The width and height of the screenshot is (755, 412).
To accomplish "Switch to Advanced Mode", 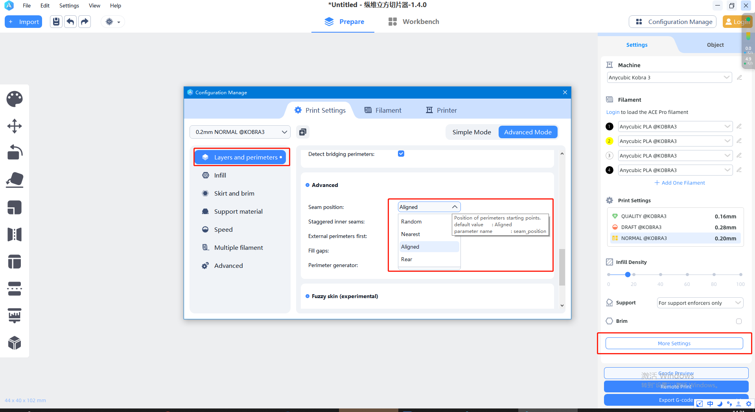I will point(528,132).
